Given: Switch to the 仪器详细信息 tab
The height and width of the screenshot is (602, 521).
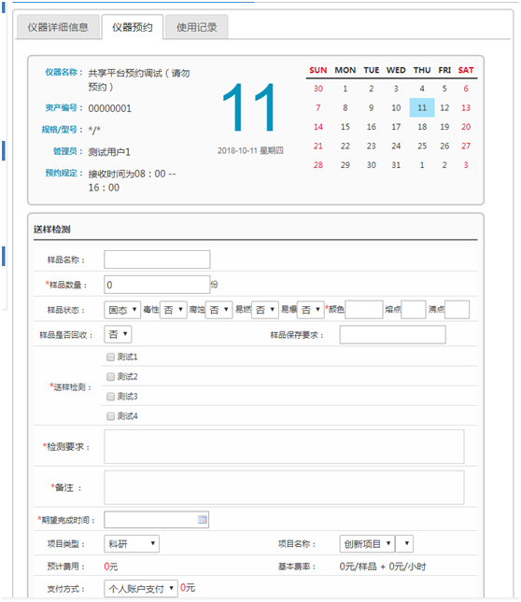Looking at the screenshot, I should point(58,27).
